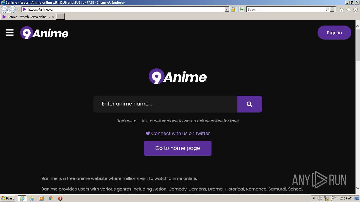Click the red Opera taskbar icon
The image size is (360, 202).
point(60,198)
